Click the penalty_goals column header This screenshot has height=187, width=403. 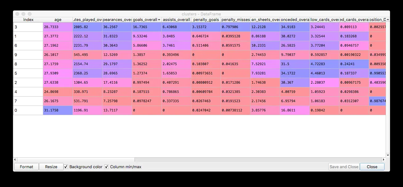coord(206,19)
